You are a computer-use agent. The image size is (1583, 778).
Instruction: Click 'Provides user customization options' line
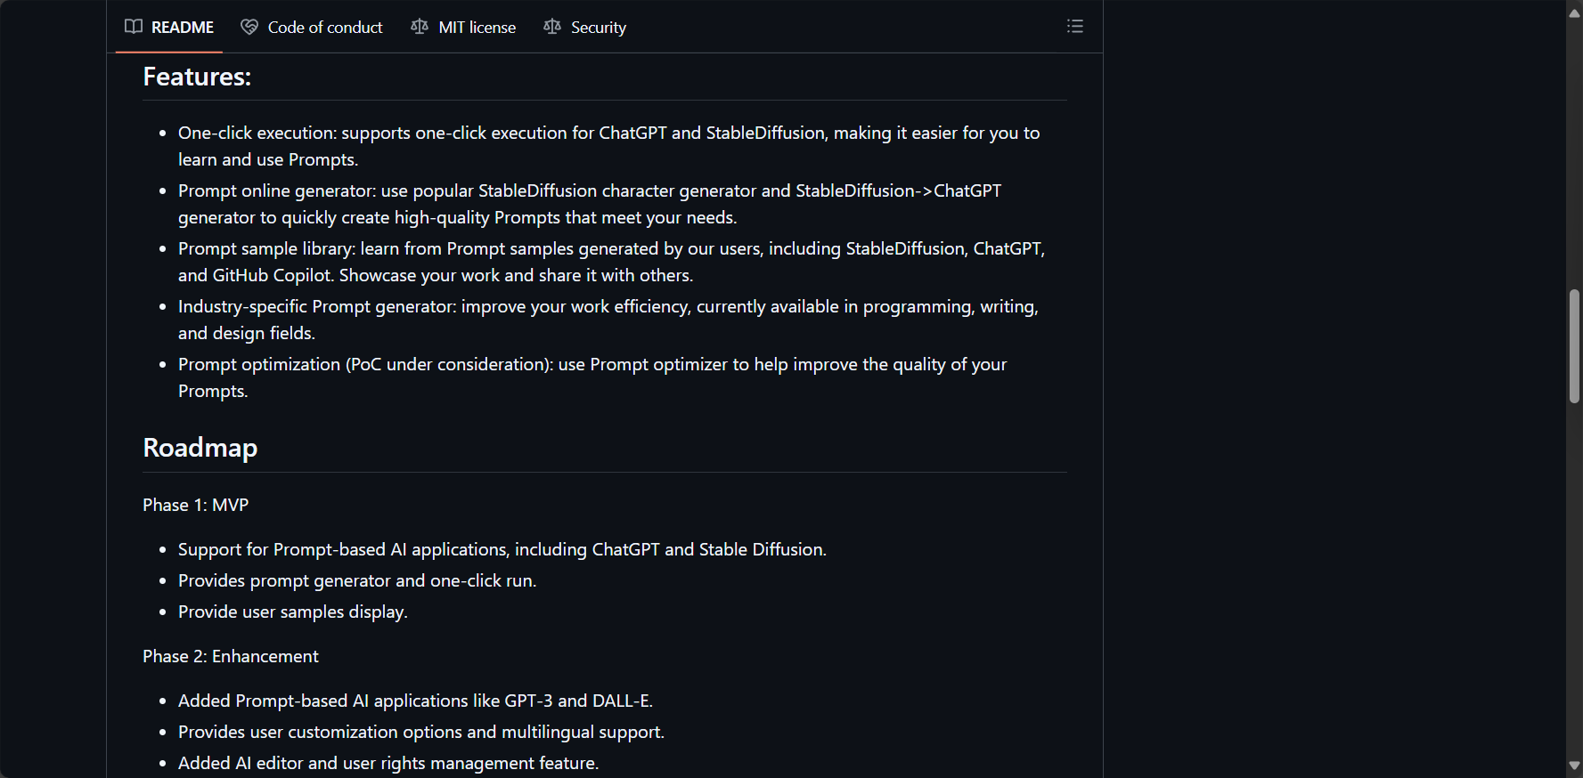coord(421,732)
